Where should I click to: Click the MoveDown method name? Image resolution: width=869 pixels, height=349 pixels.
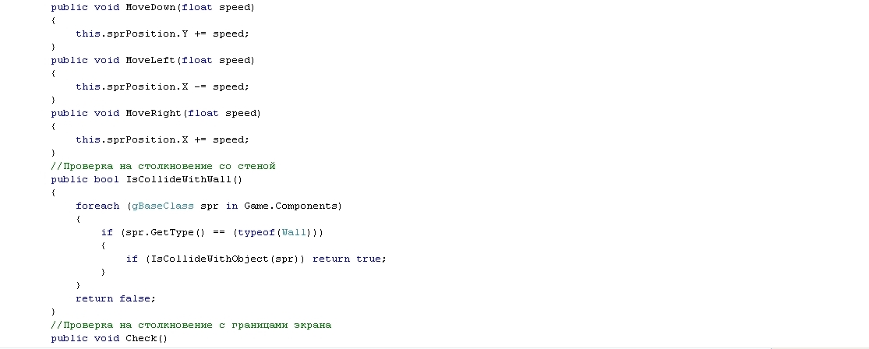point(150,7)
